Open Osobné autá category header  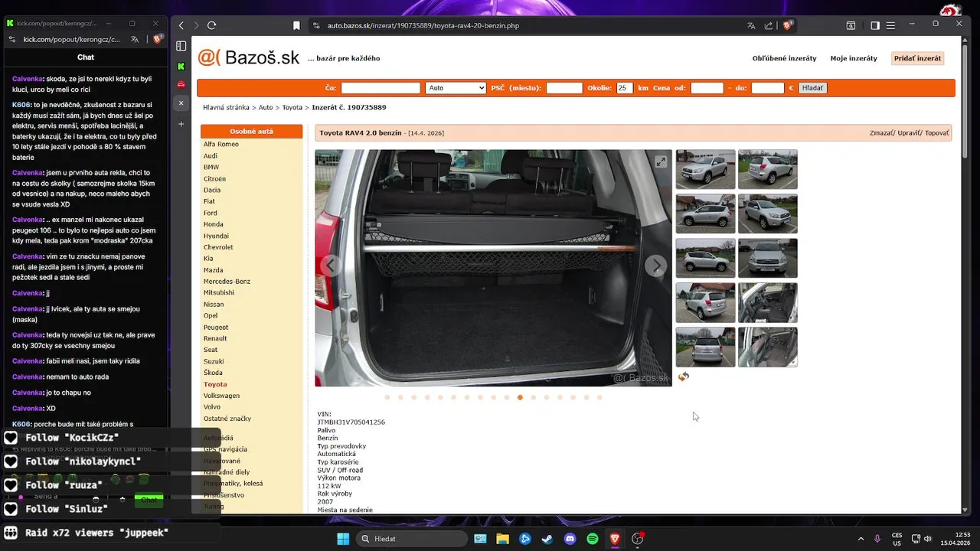(251, 132)
